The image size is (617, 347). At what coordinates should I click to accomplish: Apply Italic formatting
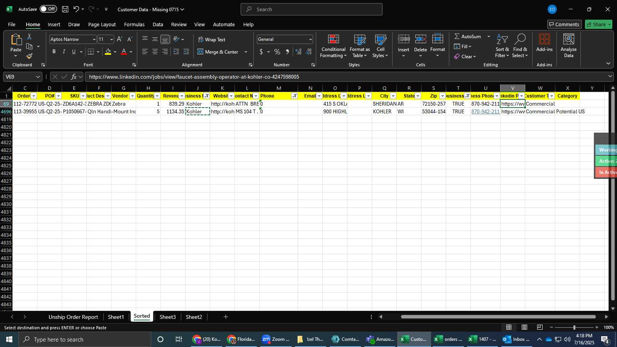coord(64,52)
